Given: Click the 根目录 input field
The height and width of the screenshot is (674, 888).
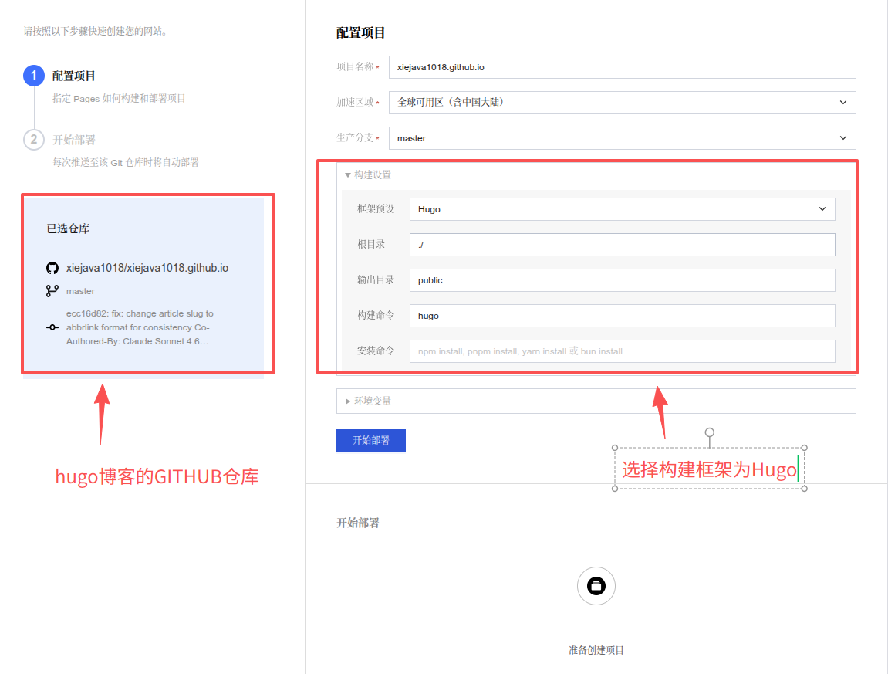Looking at the screenshot, I should click(x=622, y=245).
